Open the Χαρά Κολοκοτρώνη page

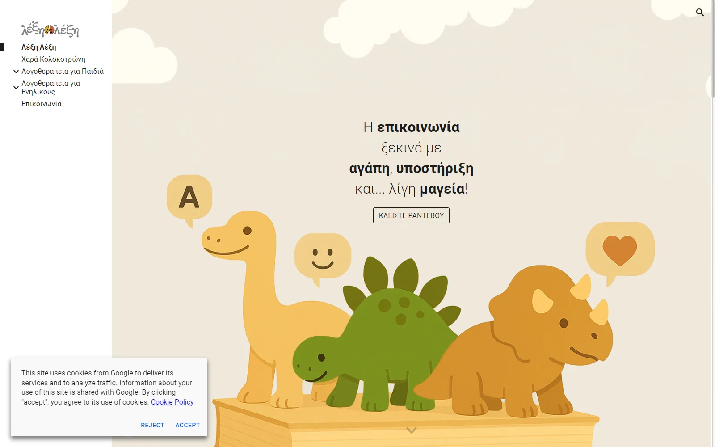pos(53,59)
